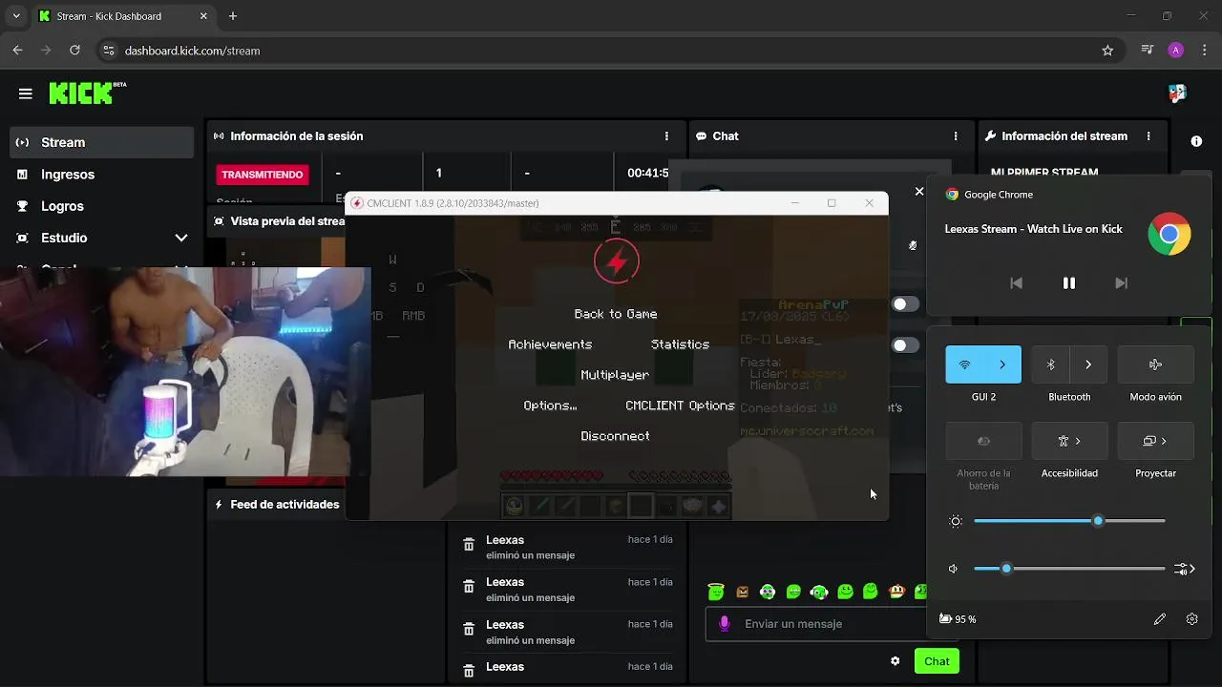Click trash icon of second Leexas activity
This screenshot has height=687, width=1222.
[469, 587]
